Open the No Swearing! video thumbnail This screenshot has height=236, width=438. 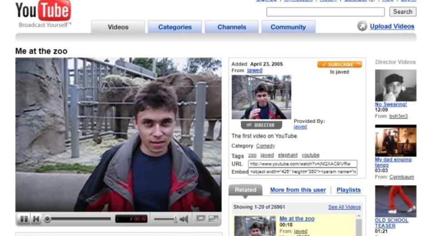[396, 85]
